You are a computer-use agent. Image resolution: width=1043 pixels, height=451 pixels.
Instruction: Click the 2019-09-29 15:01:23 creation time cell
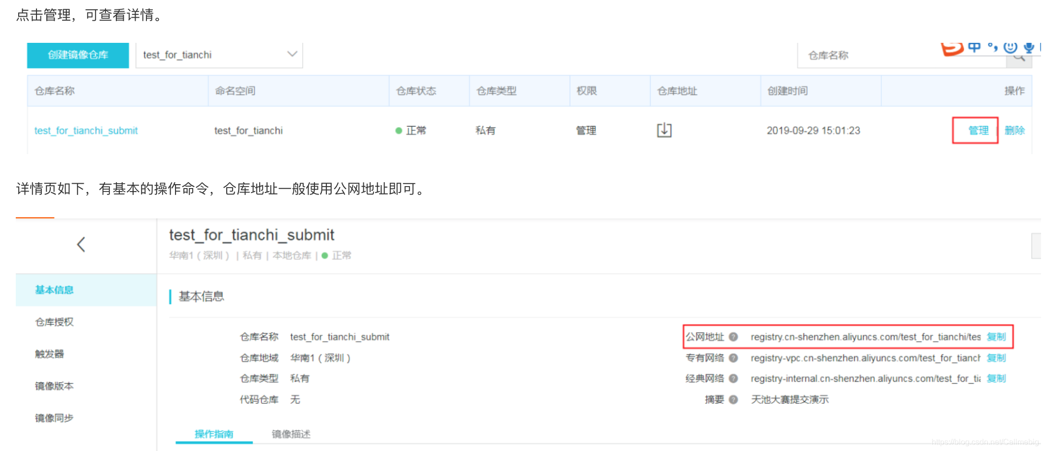[813, 130]
